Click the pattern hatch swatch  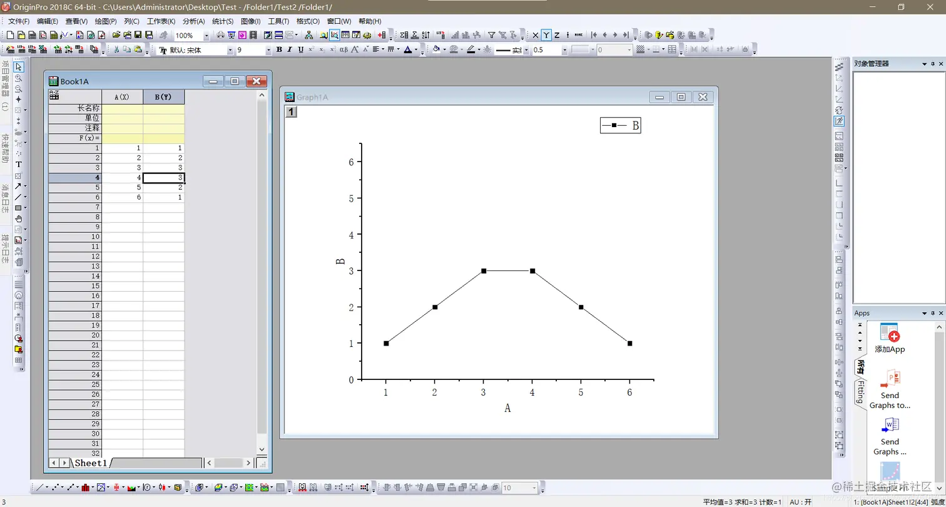point(640,49)
